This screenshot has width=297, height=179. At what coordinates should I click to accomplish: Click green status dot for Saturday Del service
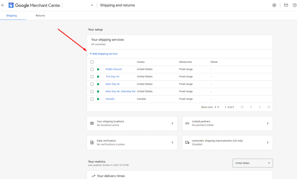pos(98,92)
